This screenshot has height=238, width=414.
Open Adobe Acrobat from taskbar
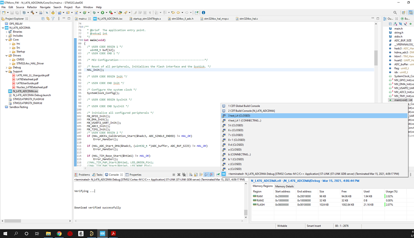(113, 233)
